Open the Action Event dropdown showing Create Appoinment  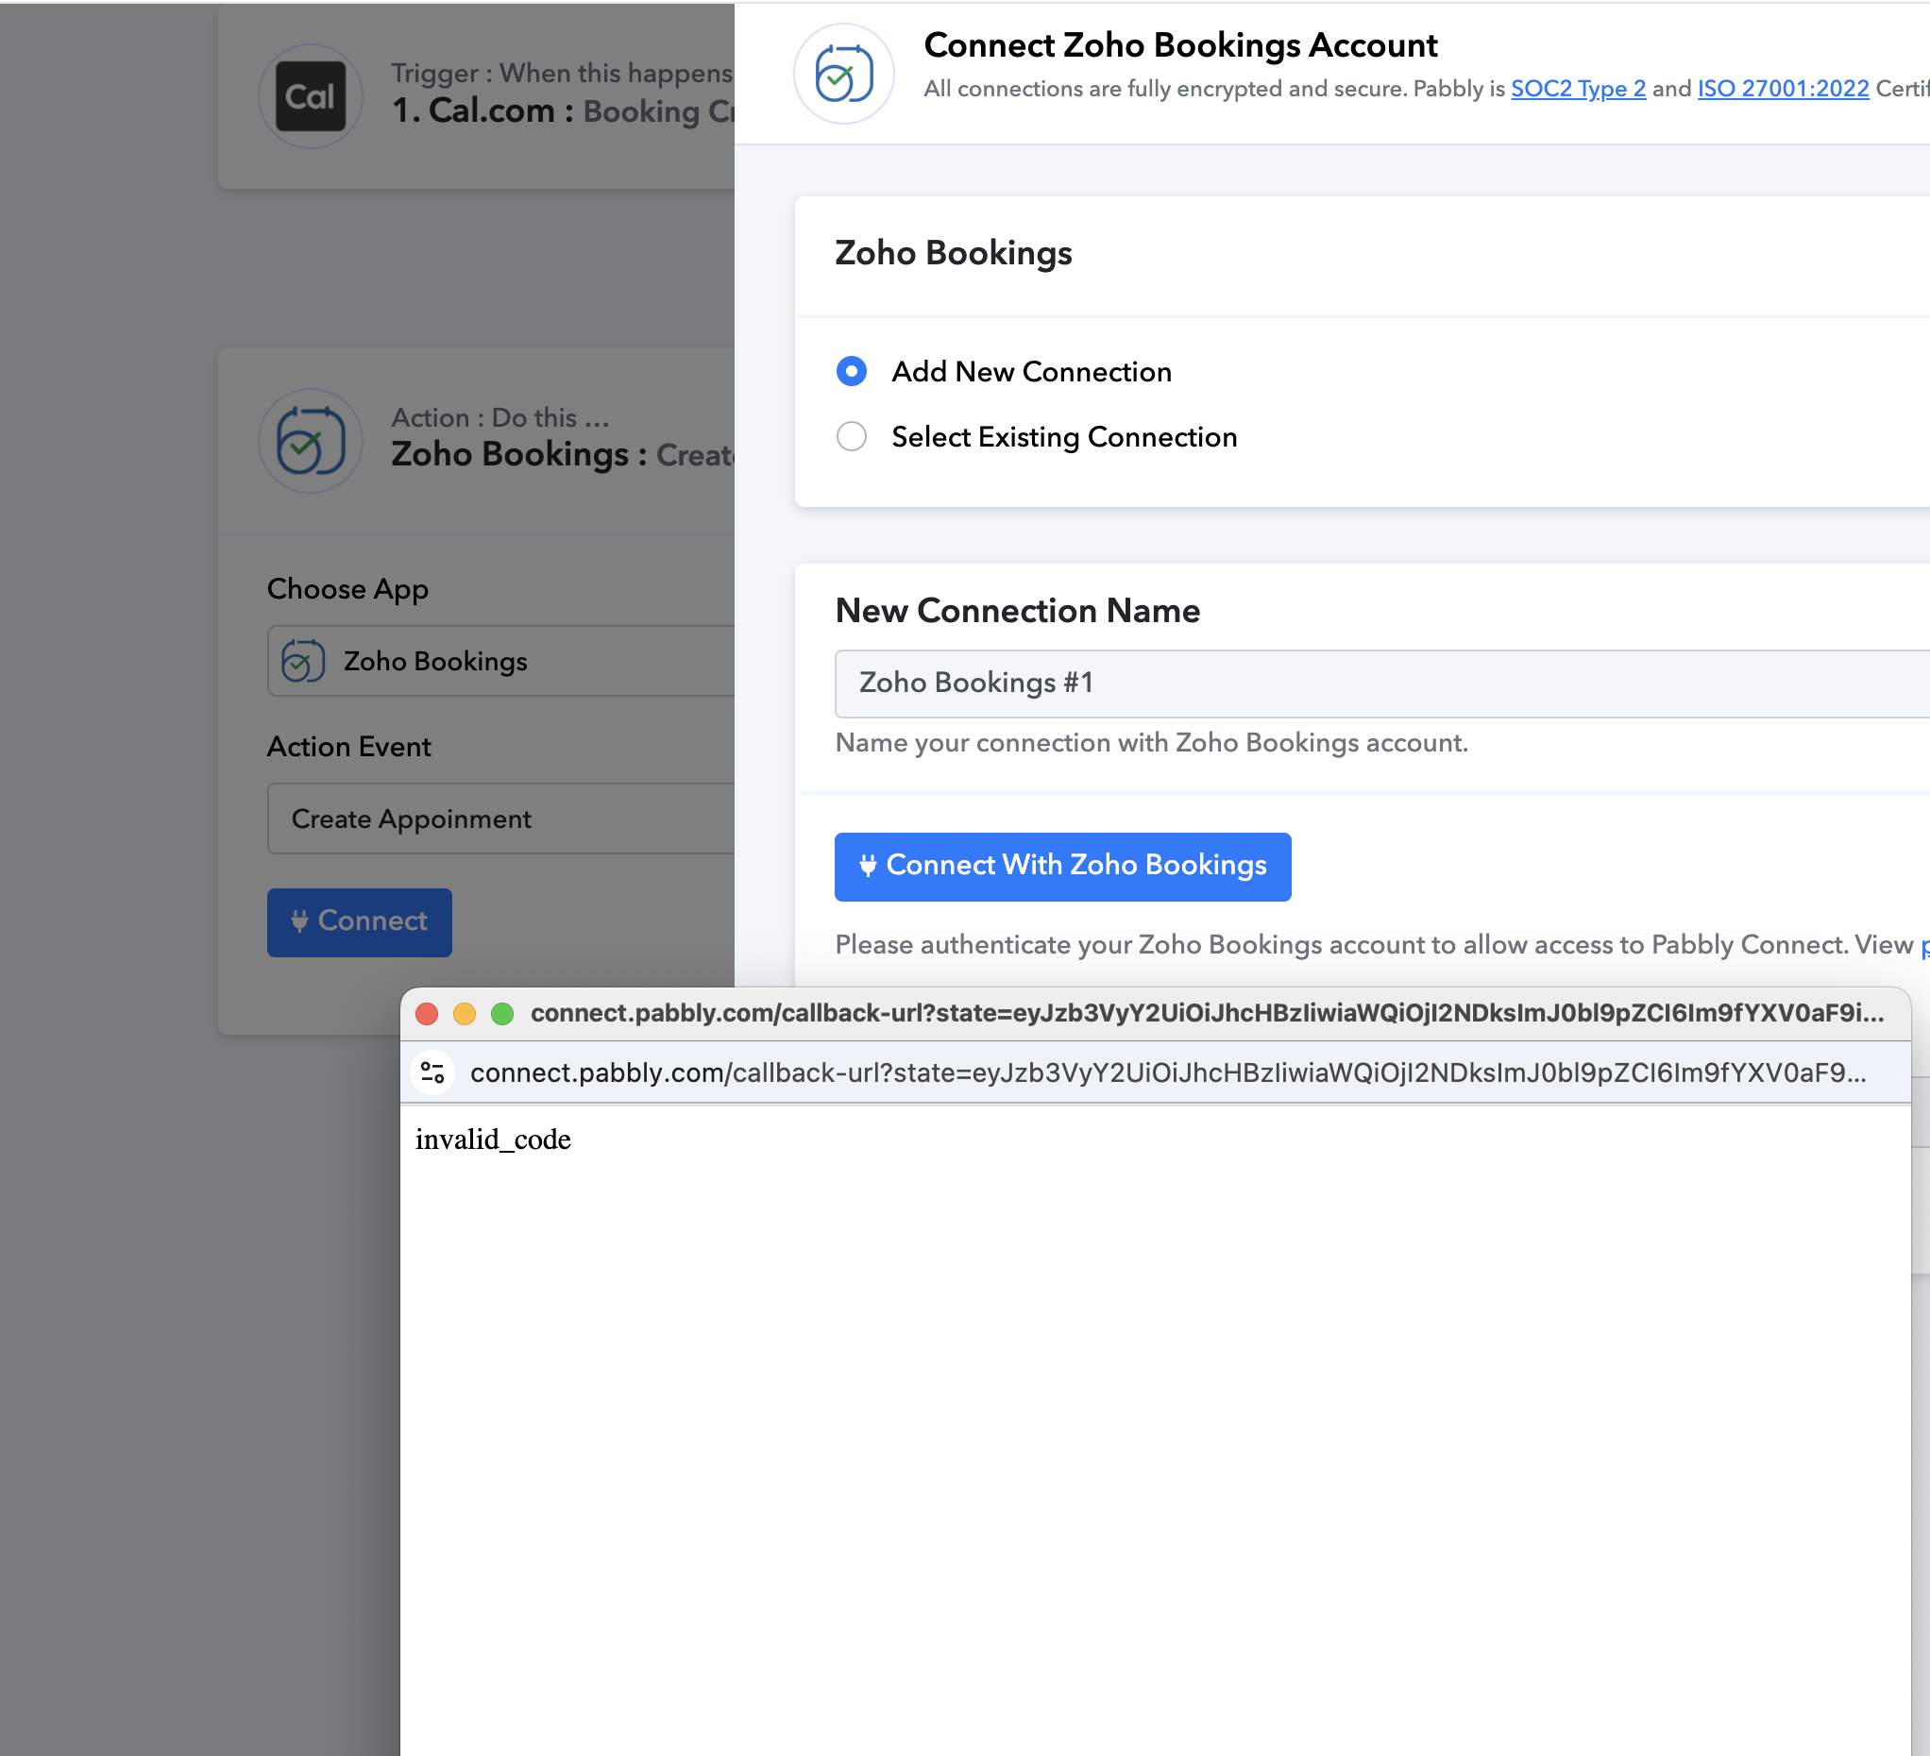tap(500, 819)
